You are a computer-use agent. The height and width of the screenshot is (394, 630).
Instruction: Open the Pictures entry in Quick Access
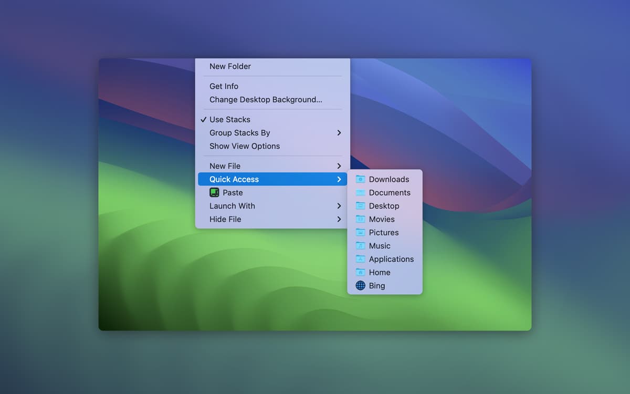(x=383, y=232)
